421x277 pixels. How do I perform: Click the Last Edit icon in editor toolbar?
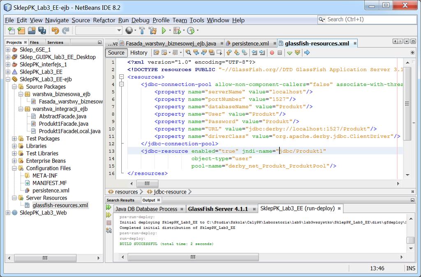[x=156, y=53]
